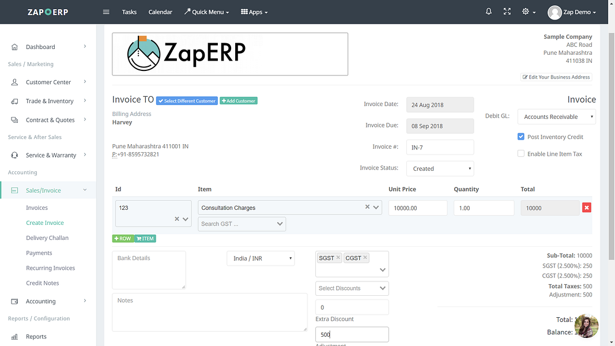Open the notifications bell
The width and height of the screenshot is (615, 346).
coord(488,12)
